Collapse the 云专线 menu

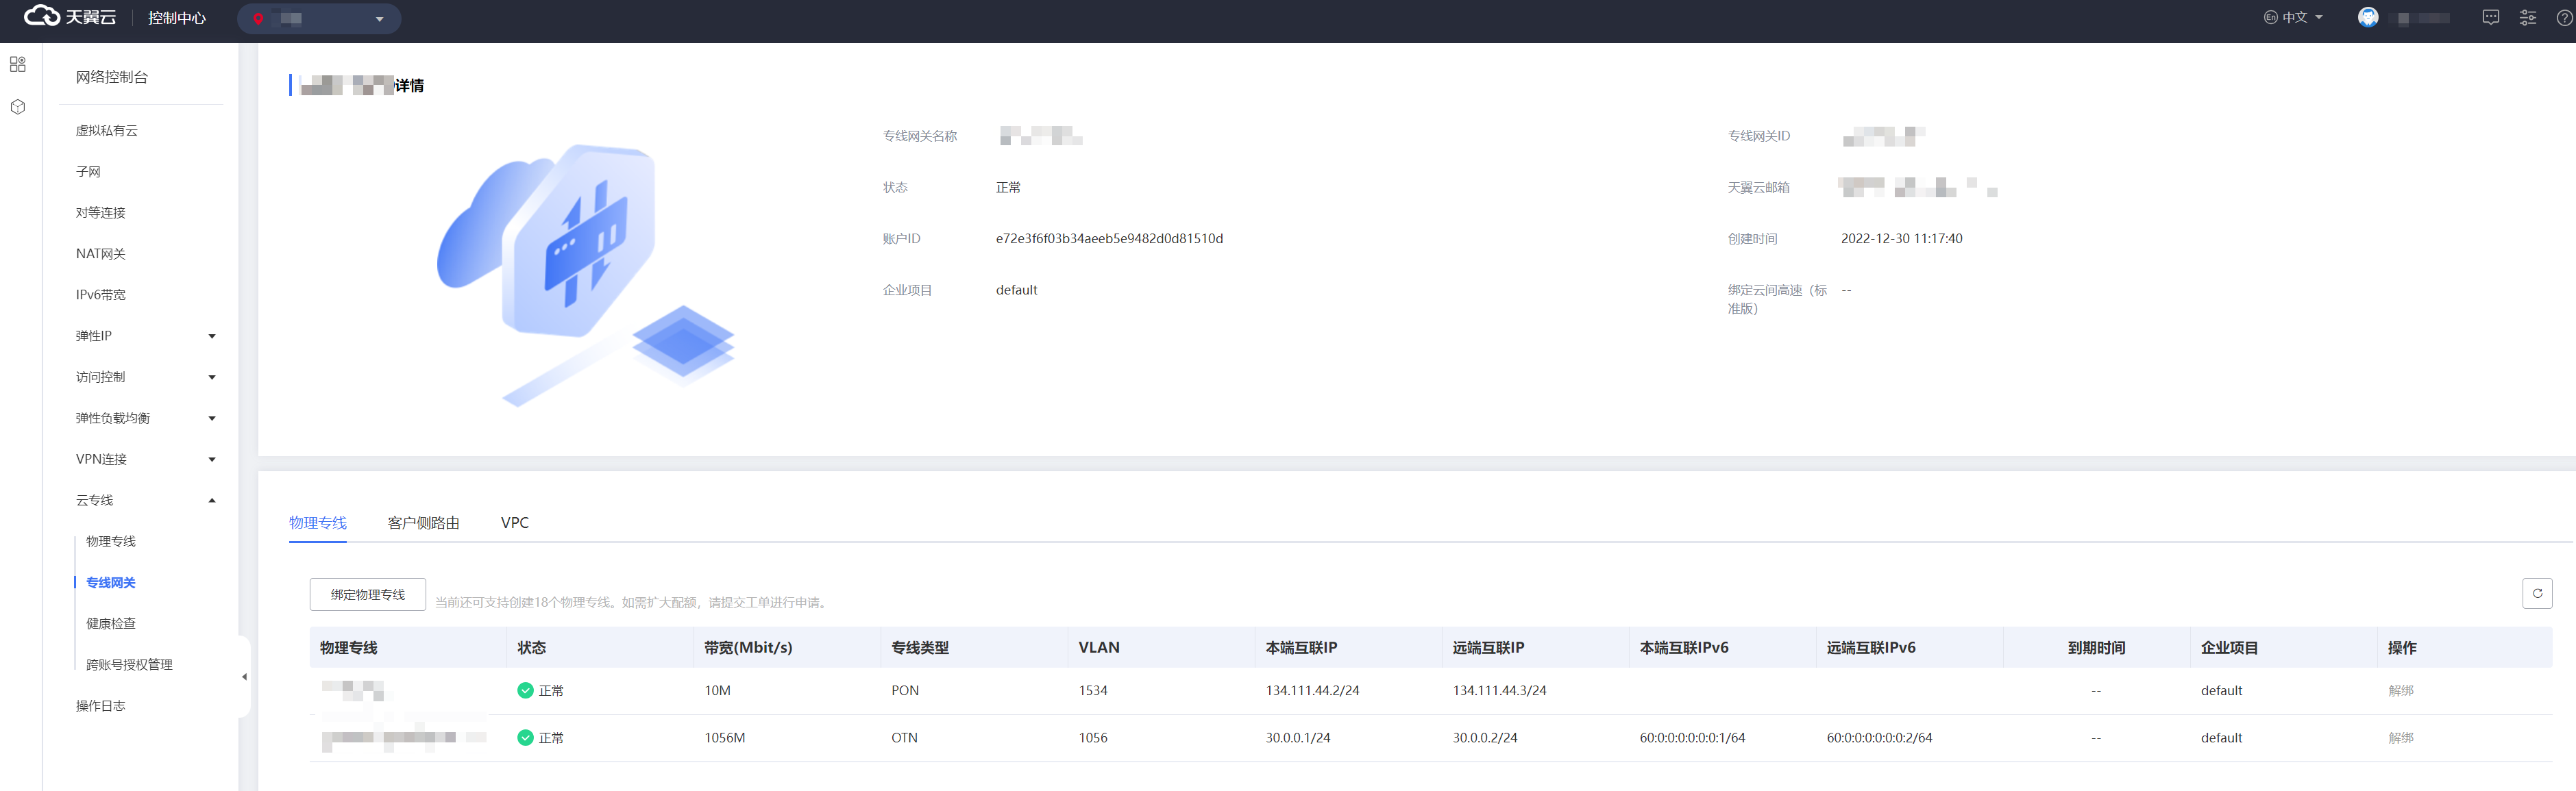[145, 501]
